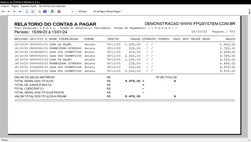
Task: Select two-page view icon
Action: pyautogui.click(x=32, y=12)
